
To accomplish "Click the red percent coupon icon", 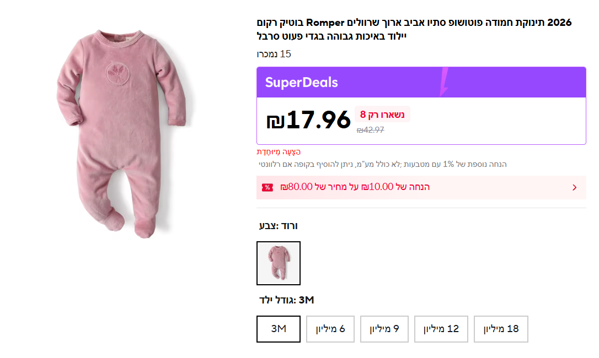I will click(x=268, y=187).
